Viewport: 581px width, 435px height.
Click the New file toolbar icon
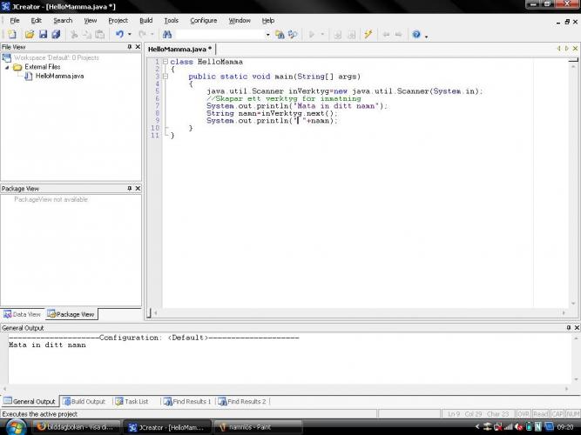pos(12,35)
